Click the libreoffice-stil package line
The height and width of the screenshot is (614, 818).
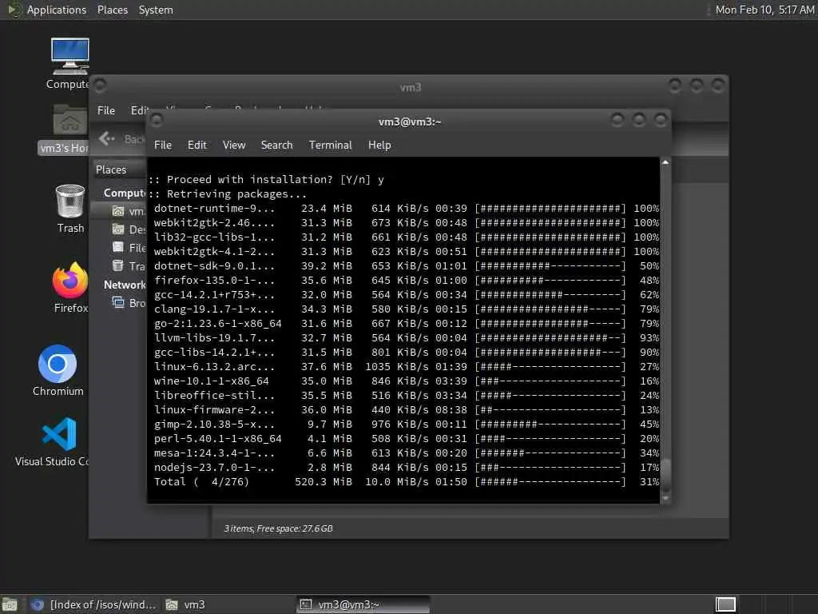coord(406,395)
